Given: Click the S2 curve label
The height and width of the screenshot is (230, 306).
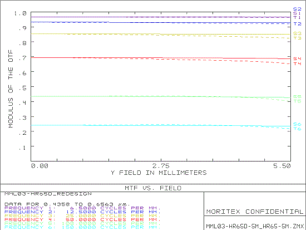Looking at the screenshot, I should 297,9.
